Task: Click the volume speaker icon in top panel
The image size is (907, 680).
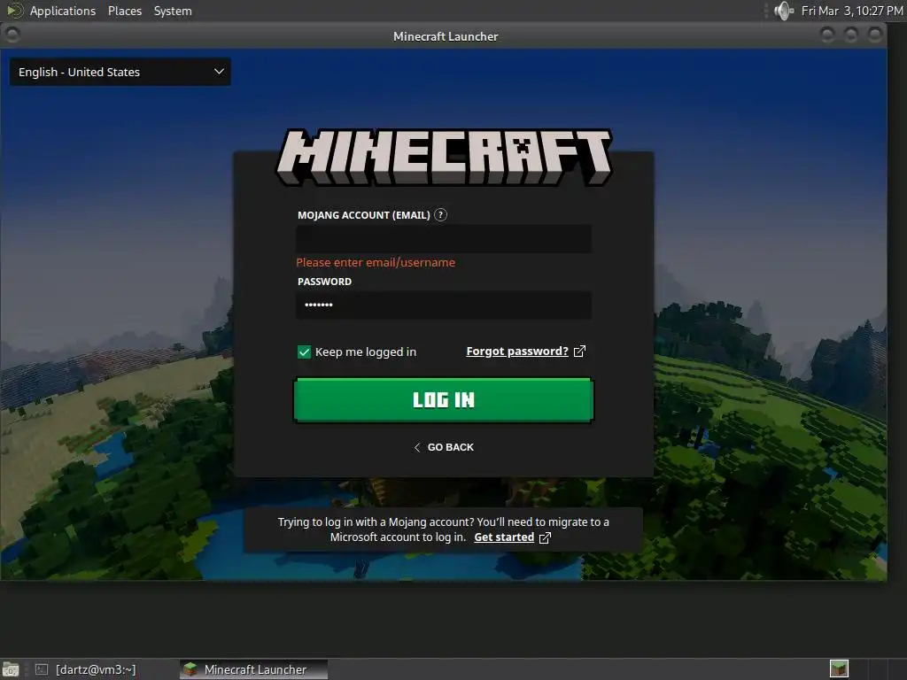Action: pyautogui.click(x=784, y=11)
